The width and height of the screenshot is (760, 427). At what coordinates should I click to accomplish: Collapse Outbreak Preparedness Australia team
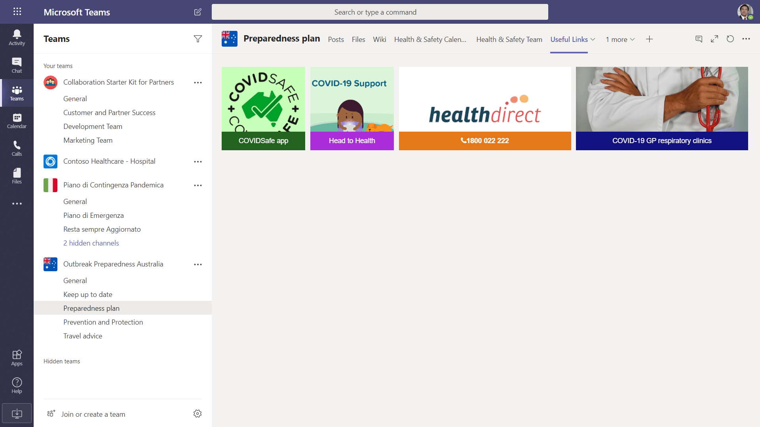coord(113,264)
